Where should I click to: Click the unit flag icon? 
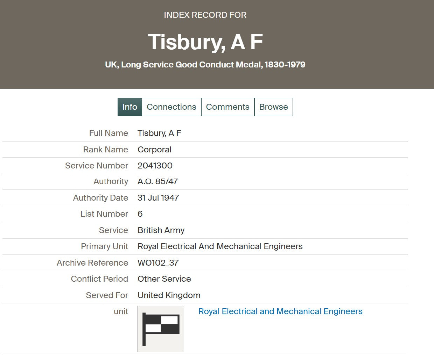point(161,329)
